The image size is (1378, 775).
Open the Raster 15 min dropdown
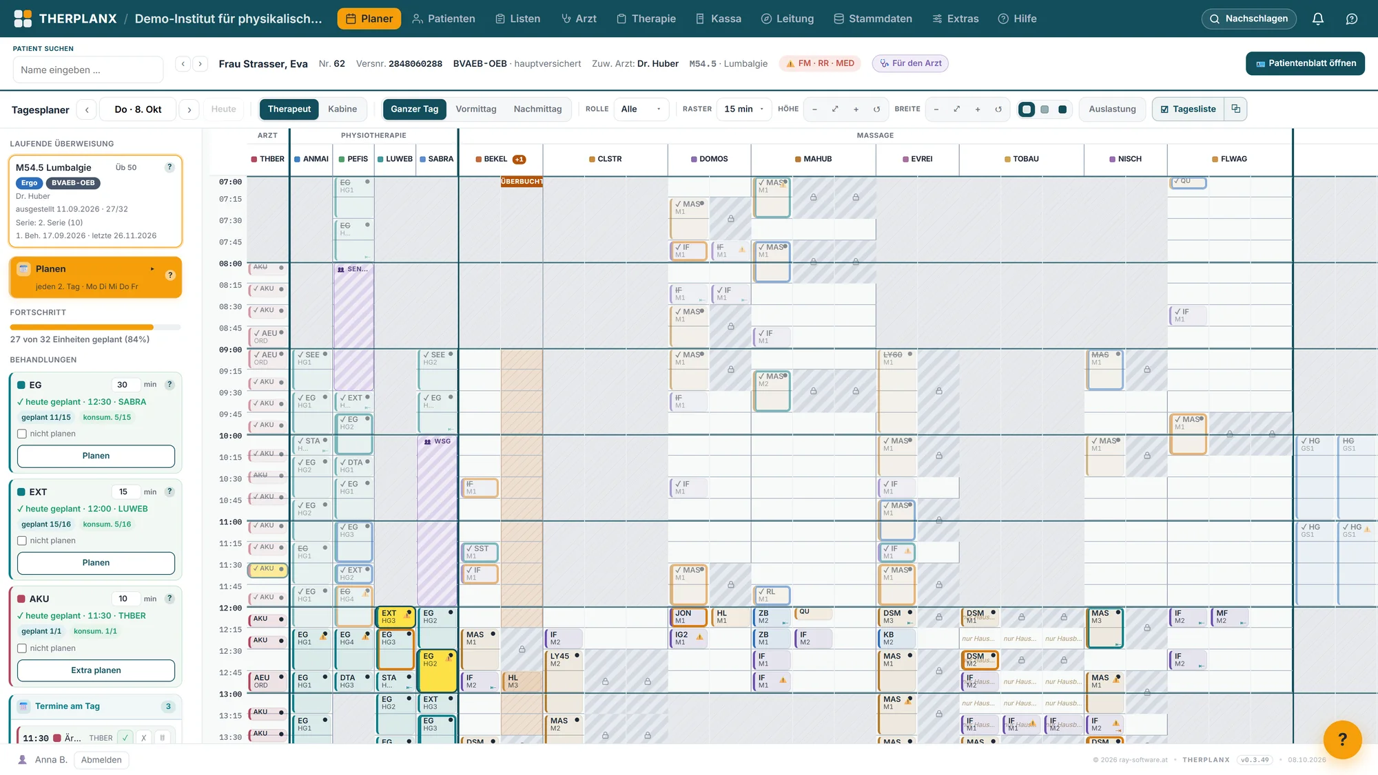point(743,109)
